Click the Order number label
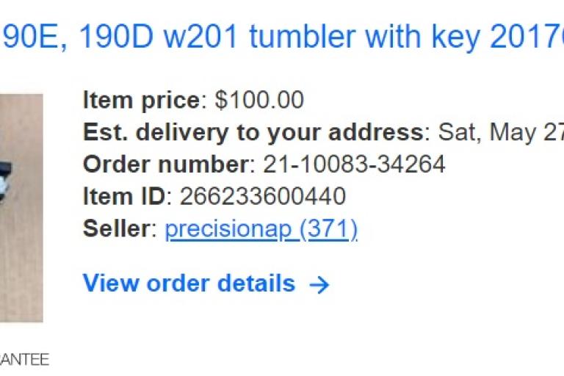Image resolution: width=564 pixels, height=376 pixels. 166,164
